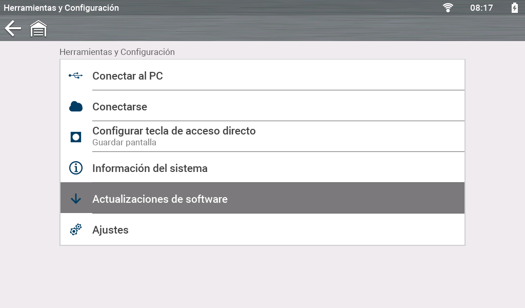Open Conectar al PC option

pos(128,76)
